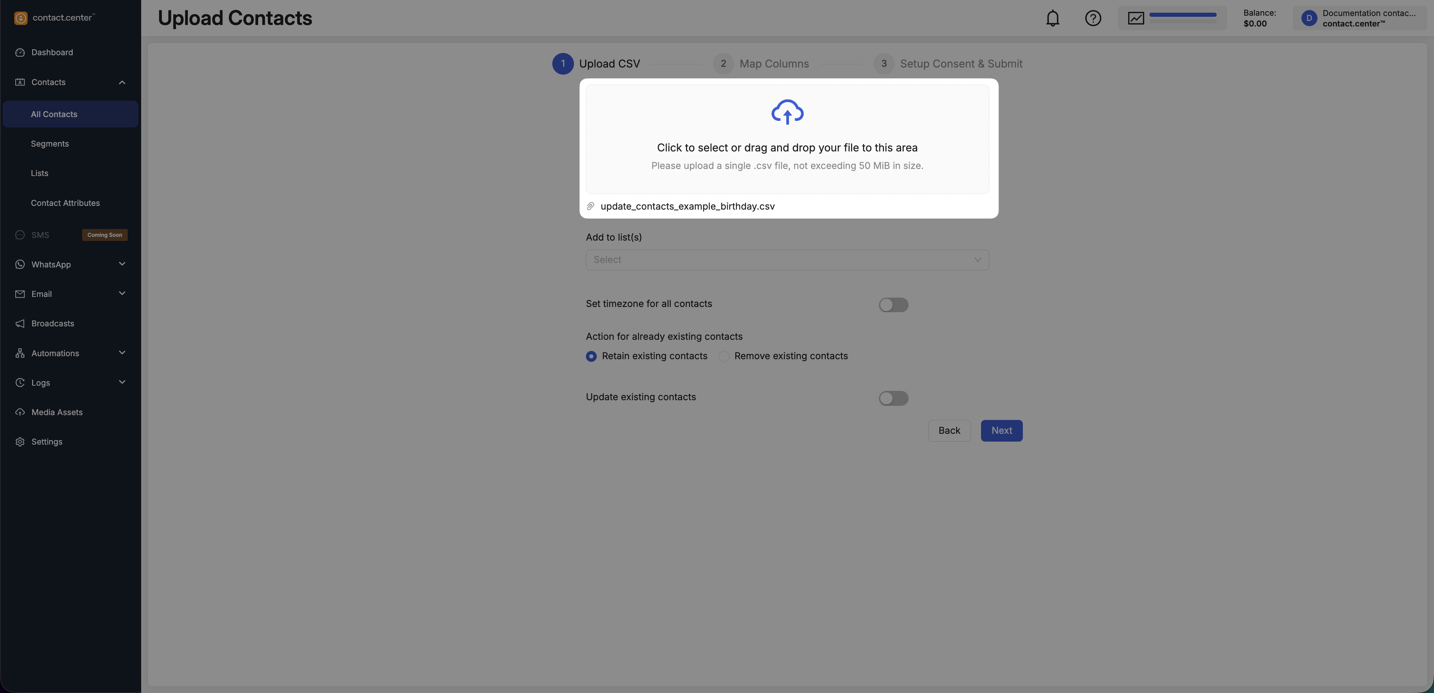Viewport: 1434px width, 693px height.
Task: Click the notification bell icon
Action: [1052, 18]
